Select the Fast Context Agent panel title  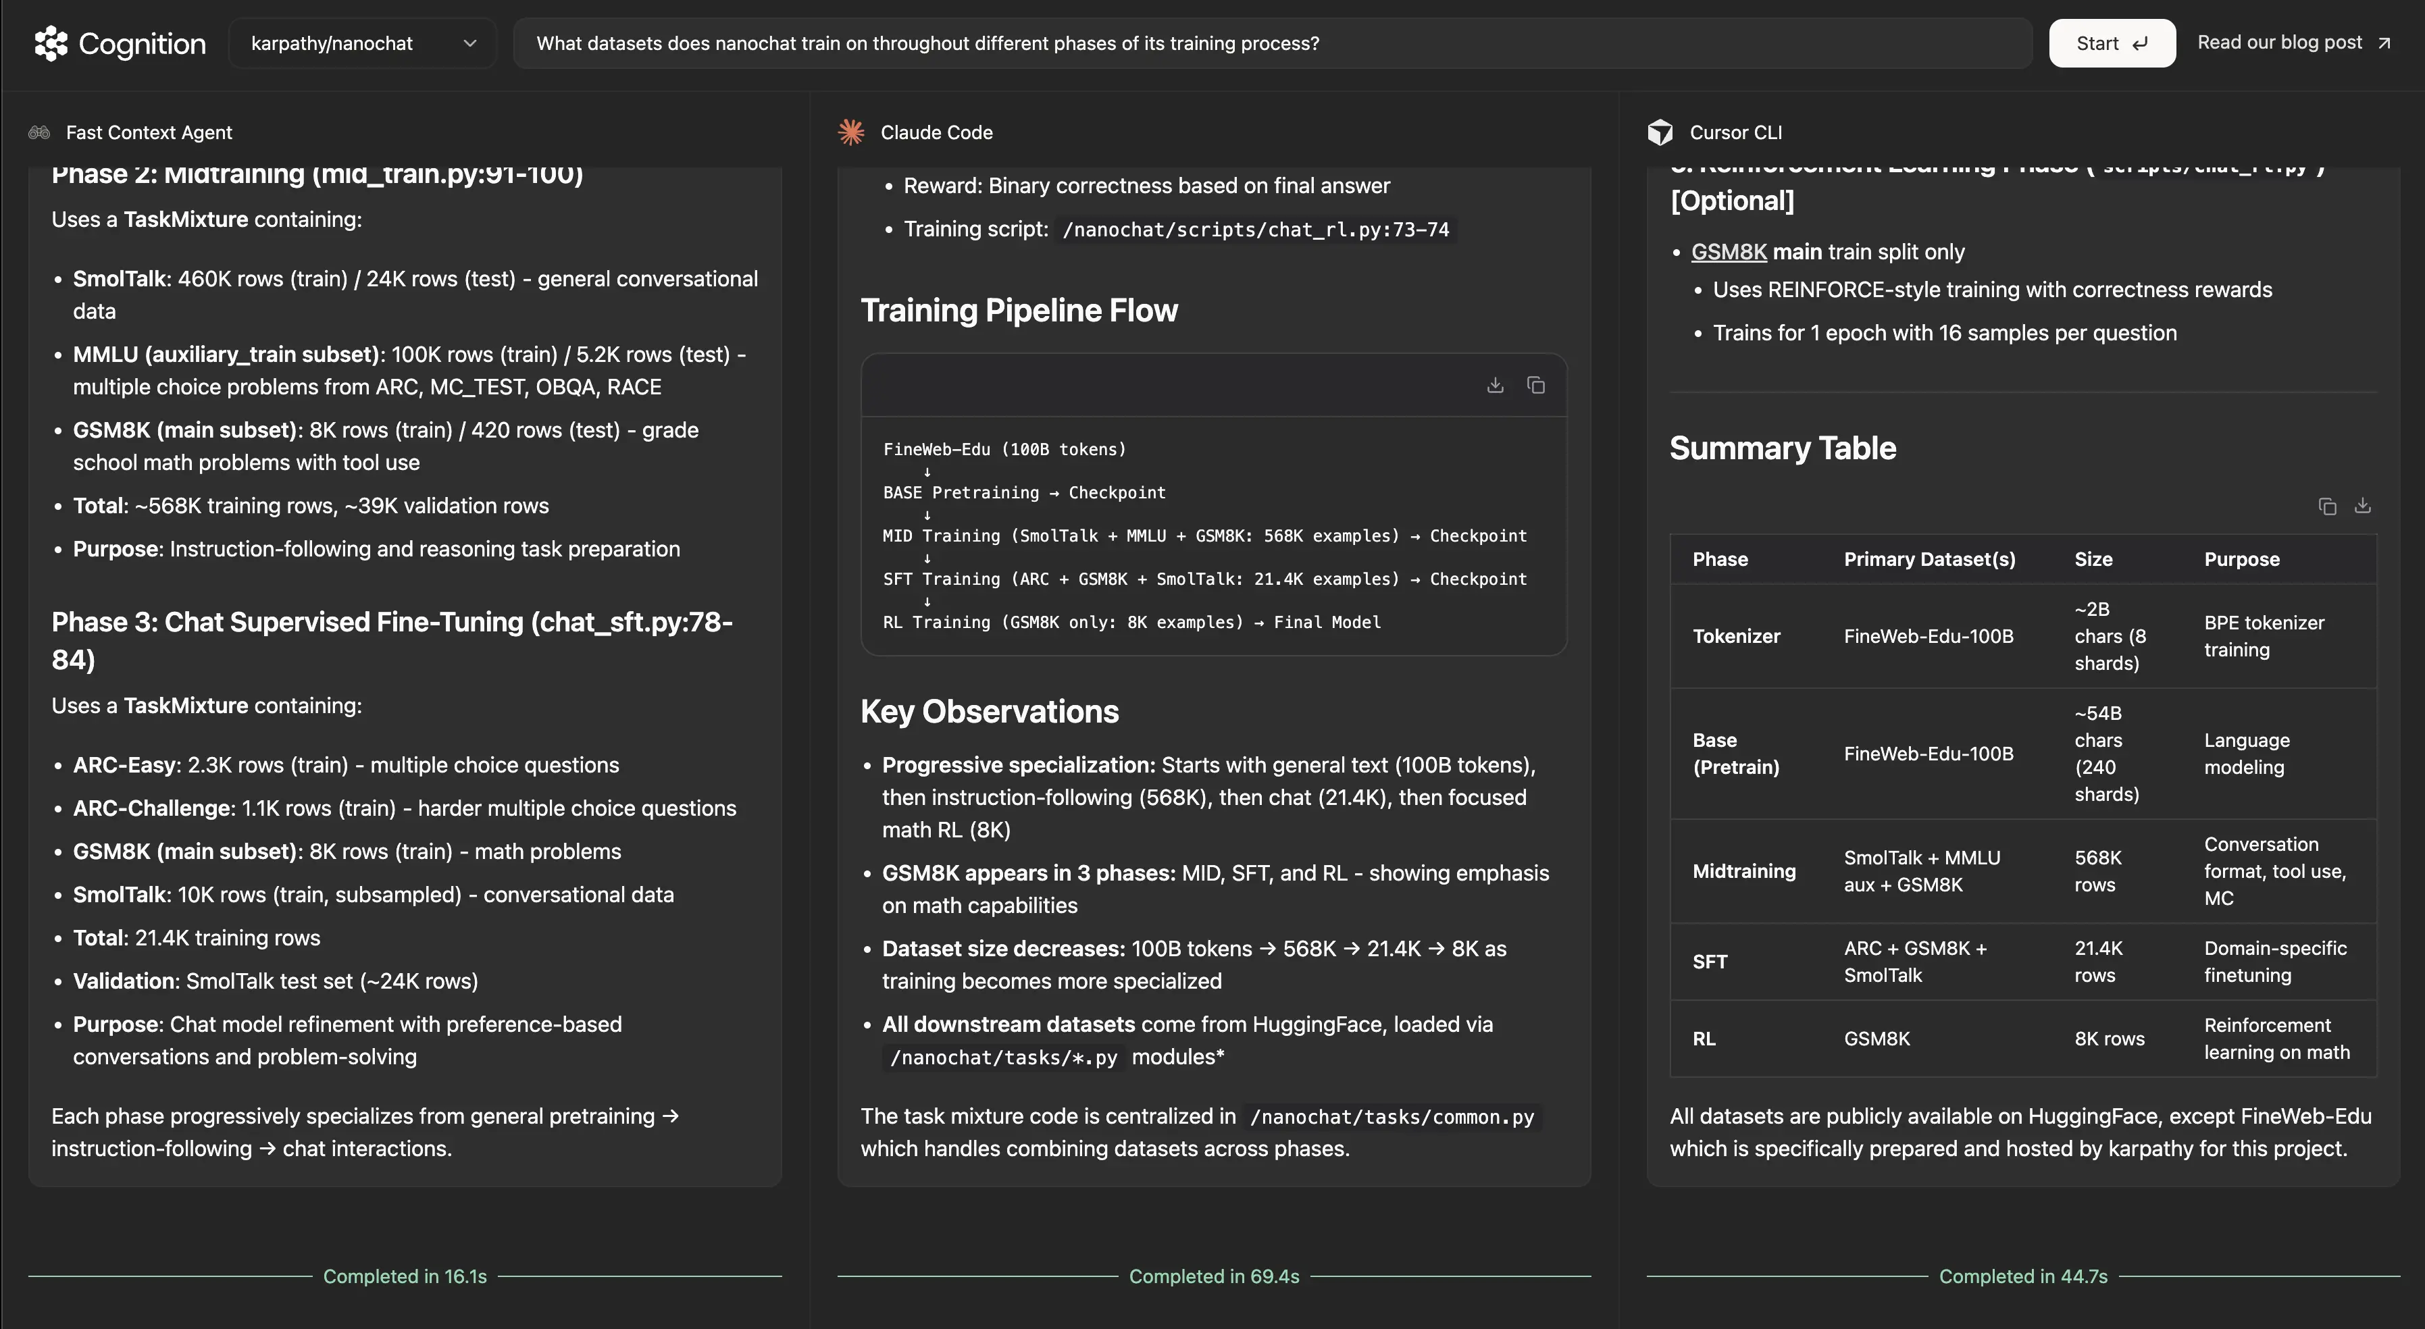(149, 133)
